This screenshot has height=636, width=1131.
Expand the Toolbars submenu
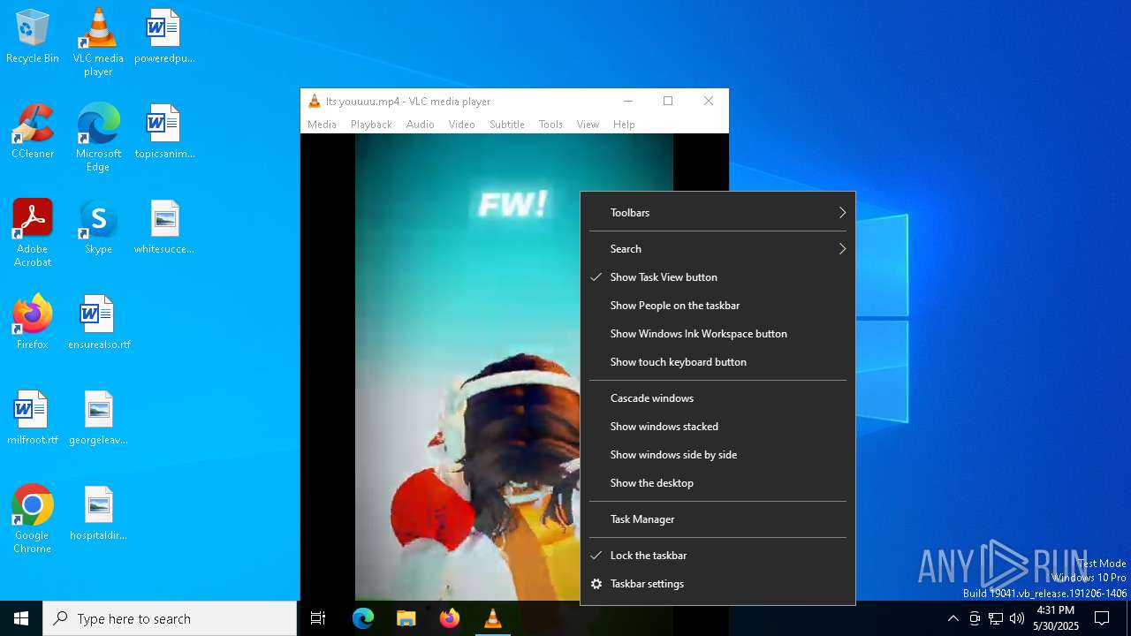717,213
